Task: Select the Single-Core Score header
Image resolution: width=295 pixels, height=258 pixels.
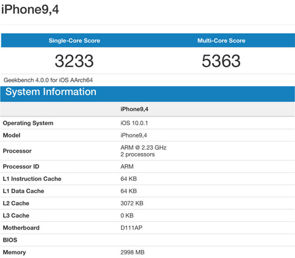Action: coord(74,41)
